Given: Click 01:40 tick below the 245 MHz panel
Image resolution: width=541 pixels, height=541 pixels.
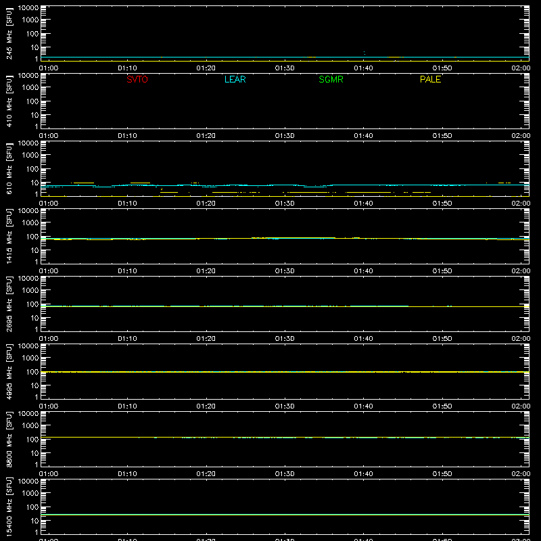Looking at the screenshot, I should 363,68.
